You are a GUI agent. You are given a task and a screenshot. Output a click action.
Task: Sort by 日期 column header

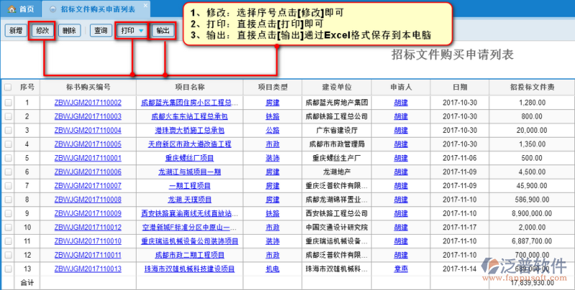pyautogui.click(x=460, y=87)
